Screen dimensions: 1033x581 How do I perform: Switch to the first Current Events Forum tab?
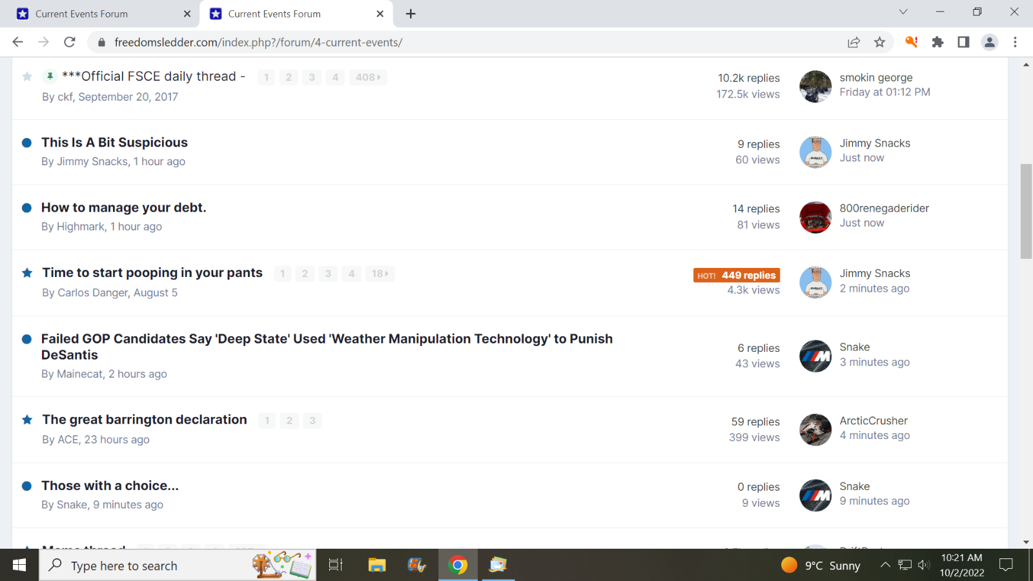coord(100,14)
